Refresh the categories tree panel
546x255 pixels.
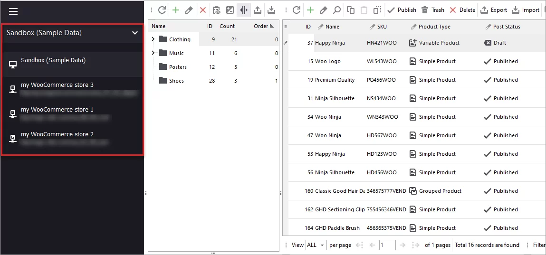click(162, 10)
